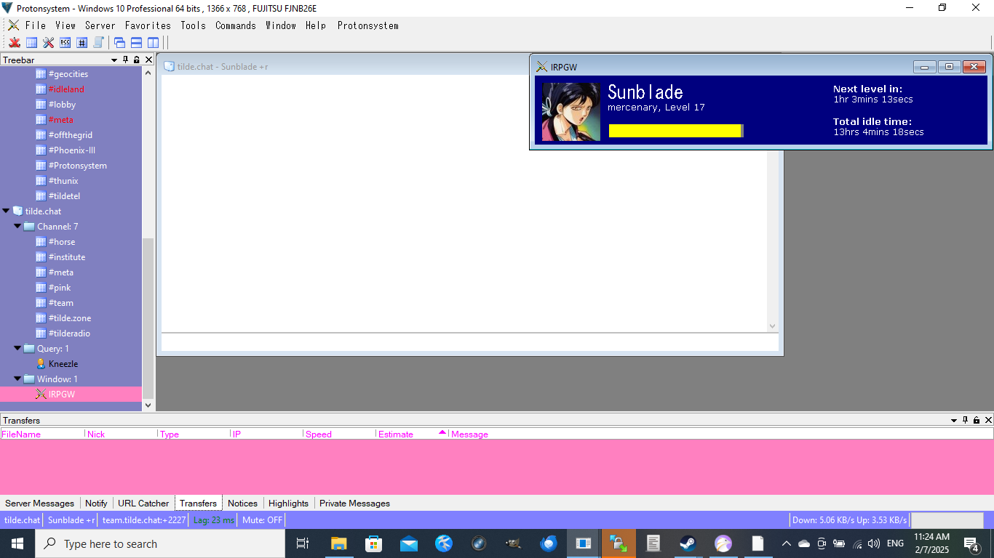Screen dimensions: 994x558
Task: Open Task View on the taskbar
Action: pos(303,543)
